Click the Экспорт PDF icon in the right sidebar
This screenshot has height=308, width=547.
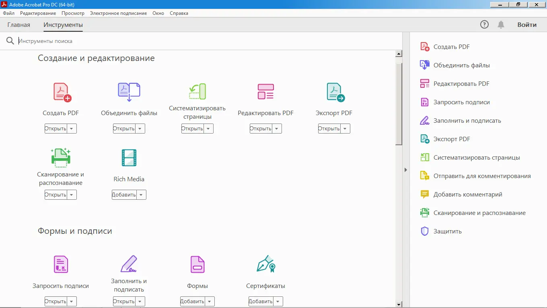coord(425,139)
